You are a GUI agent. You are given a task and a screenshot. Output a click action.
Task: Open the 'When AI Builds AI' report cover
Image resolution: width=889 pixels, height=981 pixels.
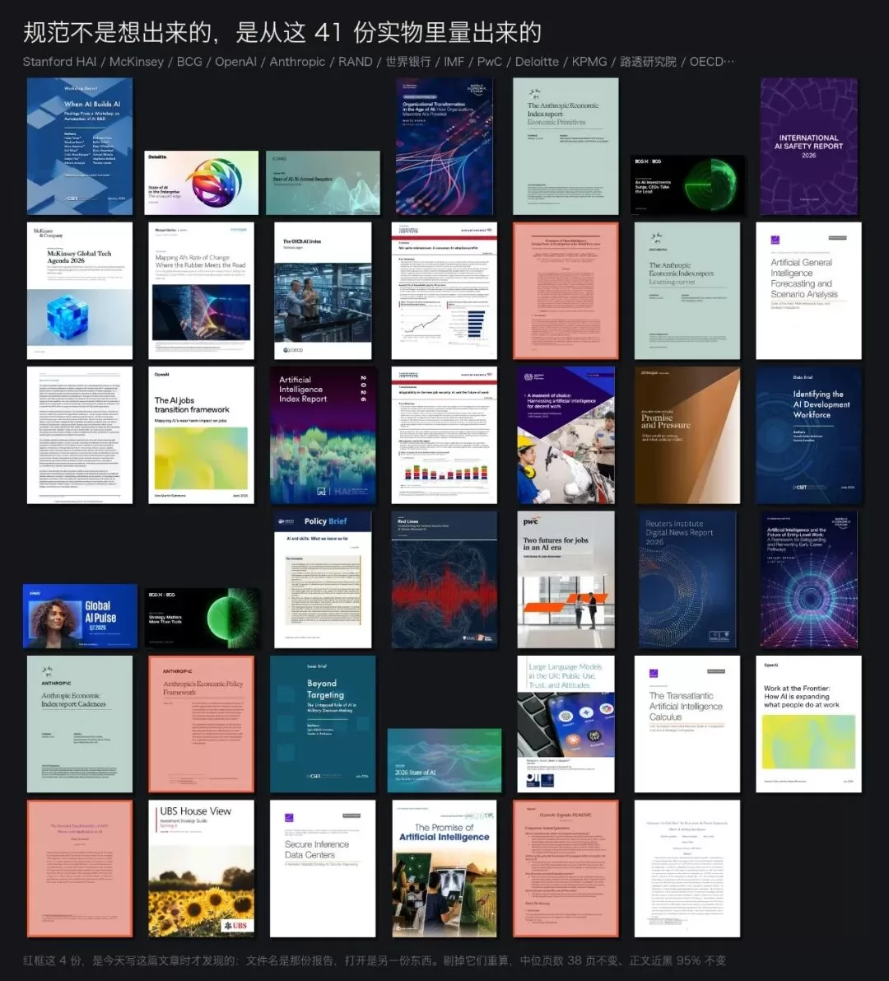click(x=79, y=147)
